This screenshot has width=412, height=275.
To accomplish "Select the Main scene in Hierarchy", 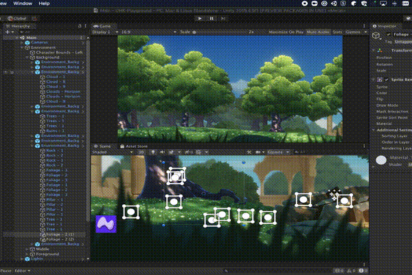I will [x=45, y=38].
